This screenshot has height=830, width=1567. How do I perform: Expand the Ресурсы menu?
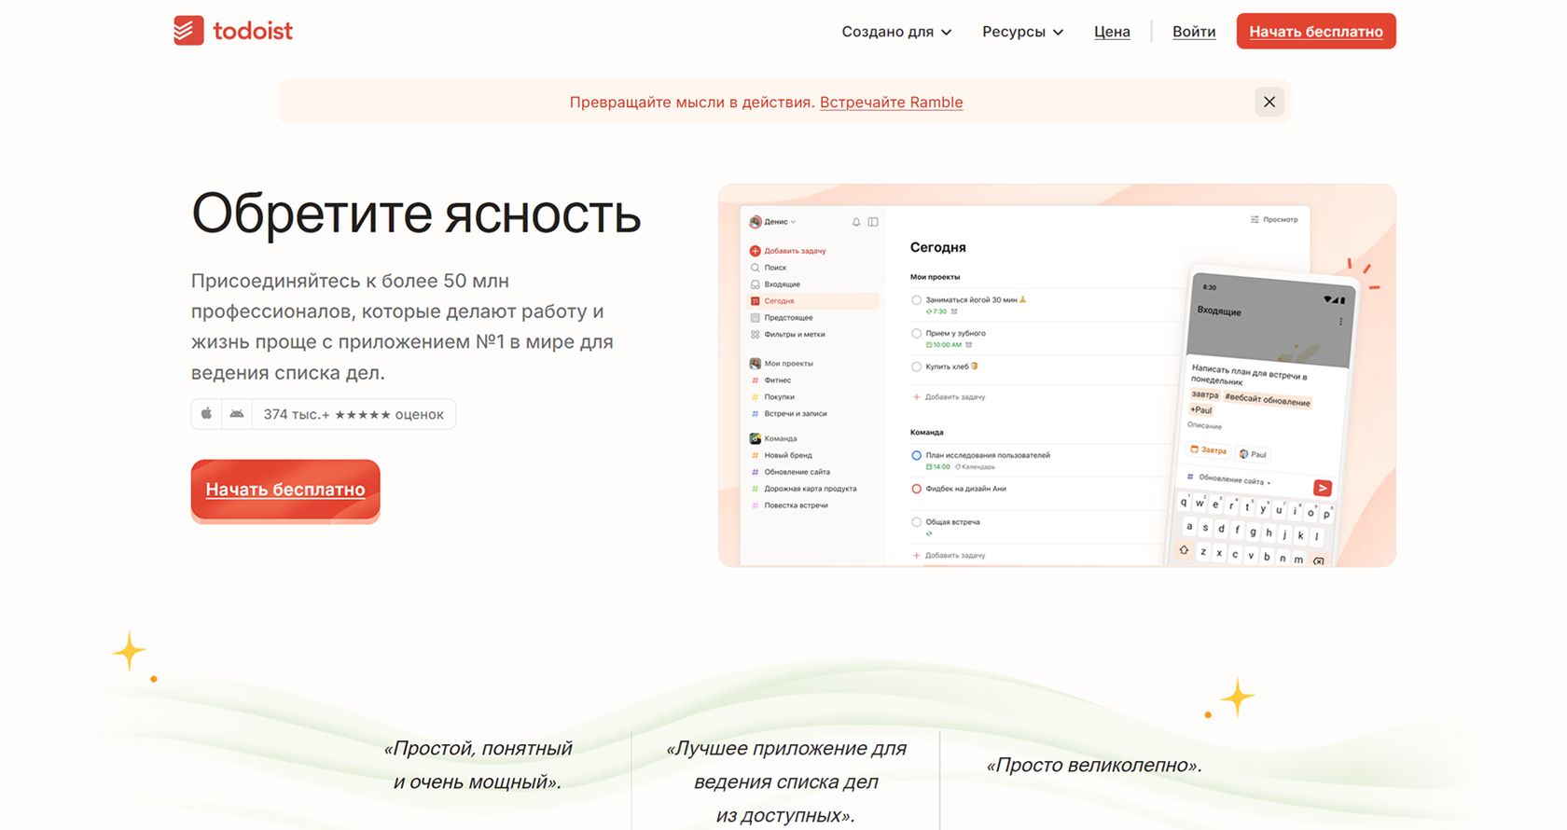tap(1022, 32)
